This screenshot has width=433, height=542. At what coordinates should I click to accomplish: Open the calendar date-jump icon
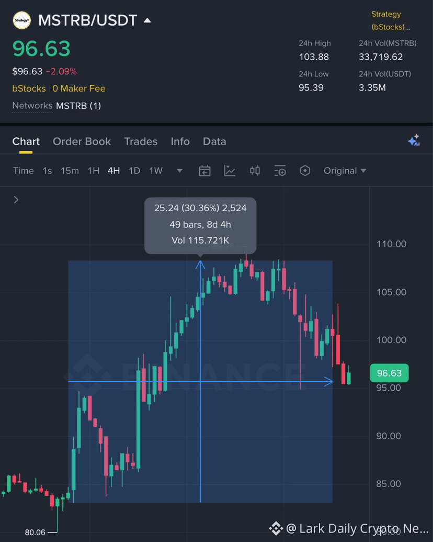(x=205, y=171)
